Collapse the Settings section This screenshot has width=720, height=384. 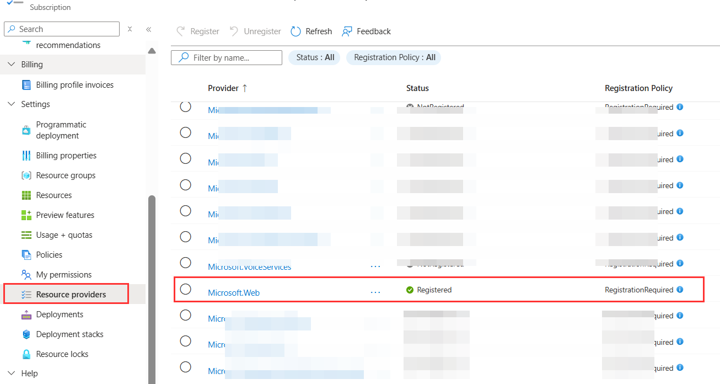(11, 104)
